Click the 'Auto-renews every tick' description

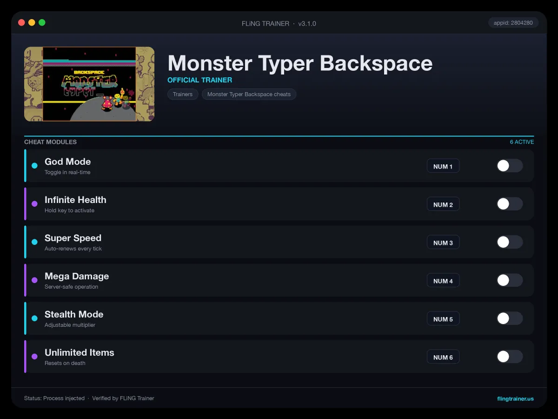[73, 249]
